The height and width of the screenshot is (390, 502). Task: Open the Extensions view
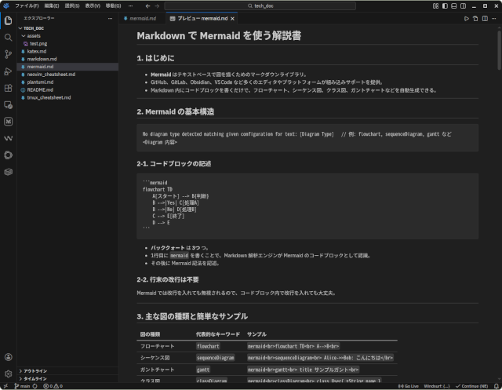[x=8, y=89]
